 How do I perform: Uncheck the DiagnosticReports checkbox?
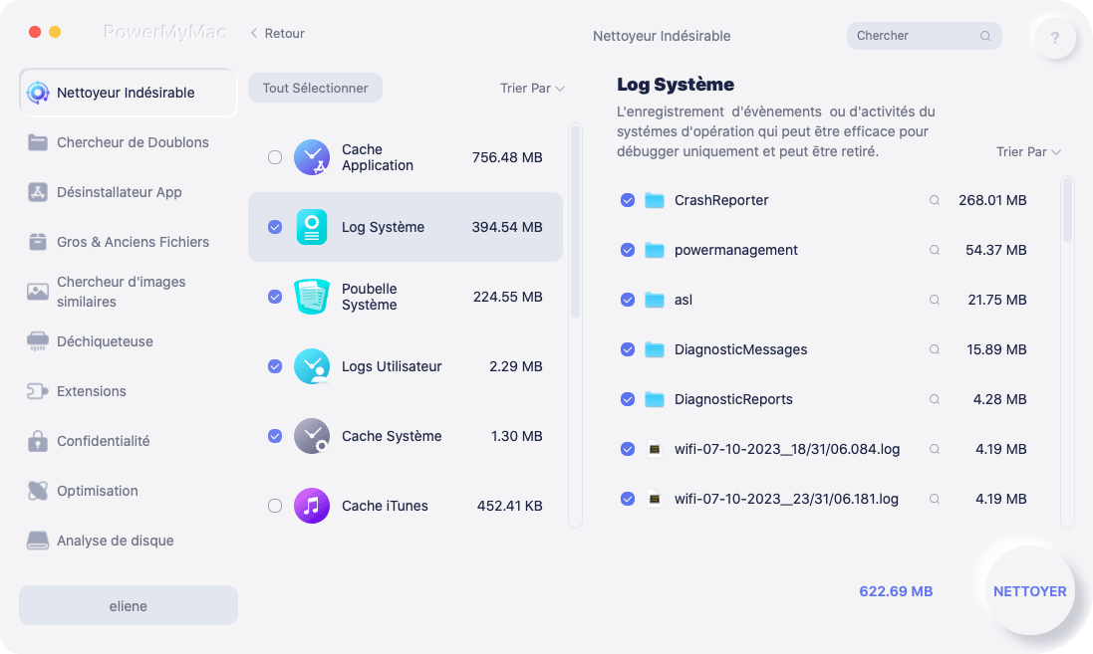point(628,400)
